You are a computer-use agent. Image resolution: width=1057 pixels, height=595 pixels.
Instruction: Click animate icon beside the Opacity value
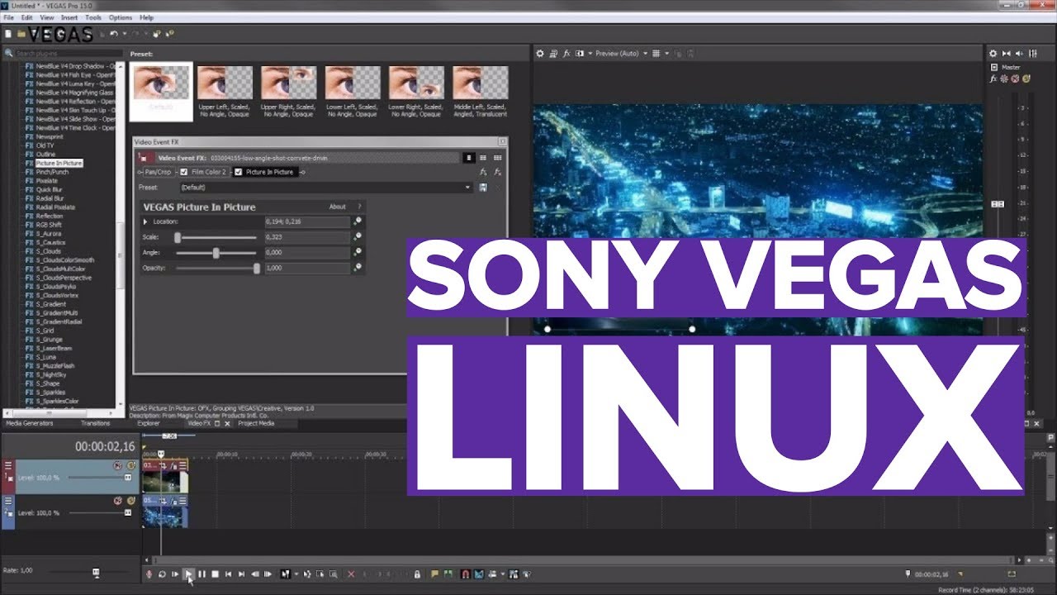[358, 268]
